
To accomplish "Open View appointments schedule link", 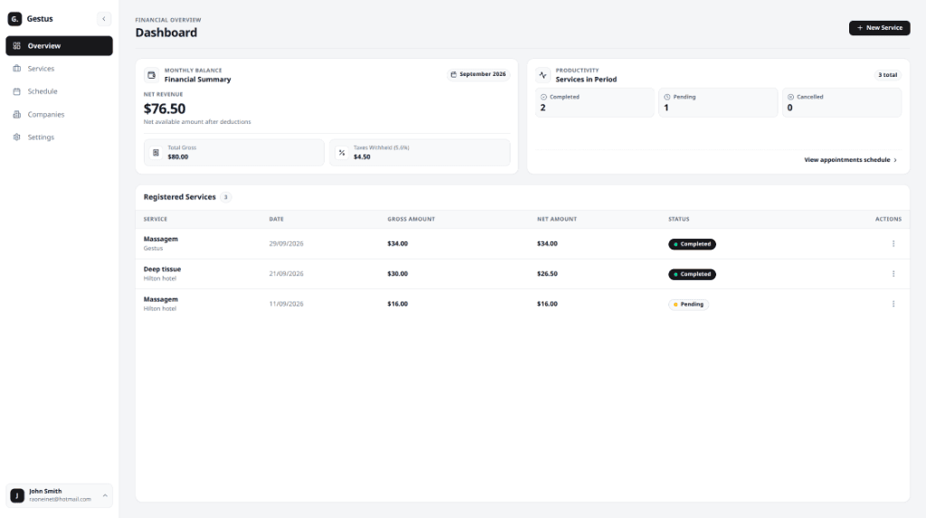I will click(x=850, y=160).
